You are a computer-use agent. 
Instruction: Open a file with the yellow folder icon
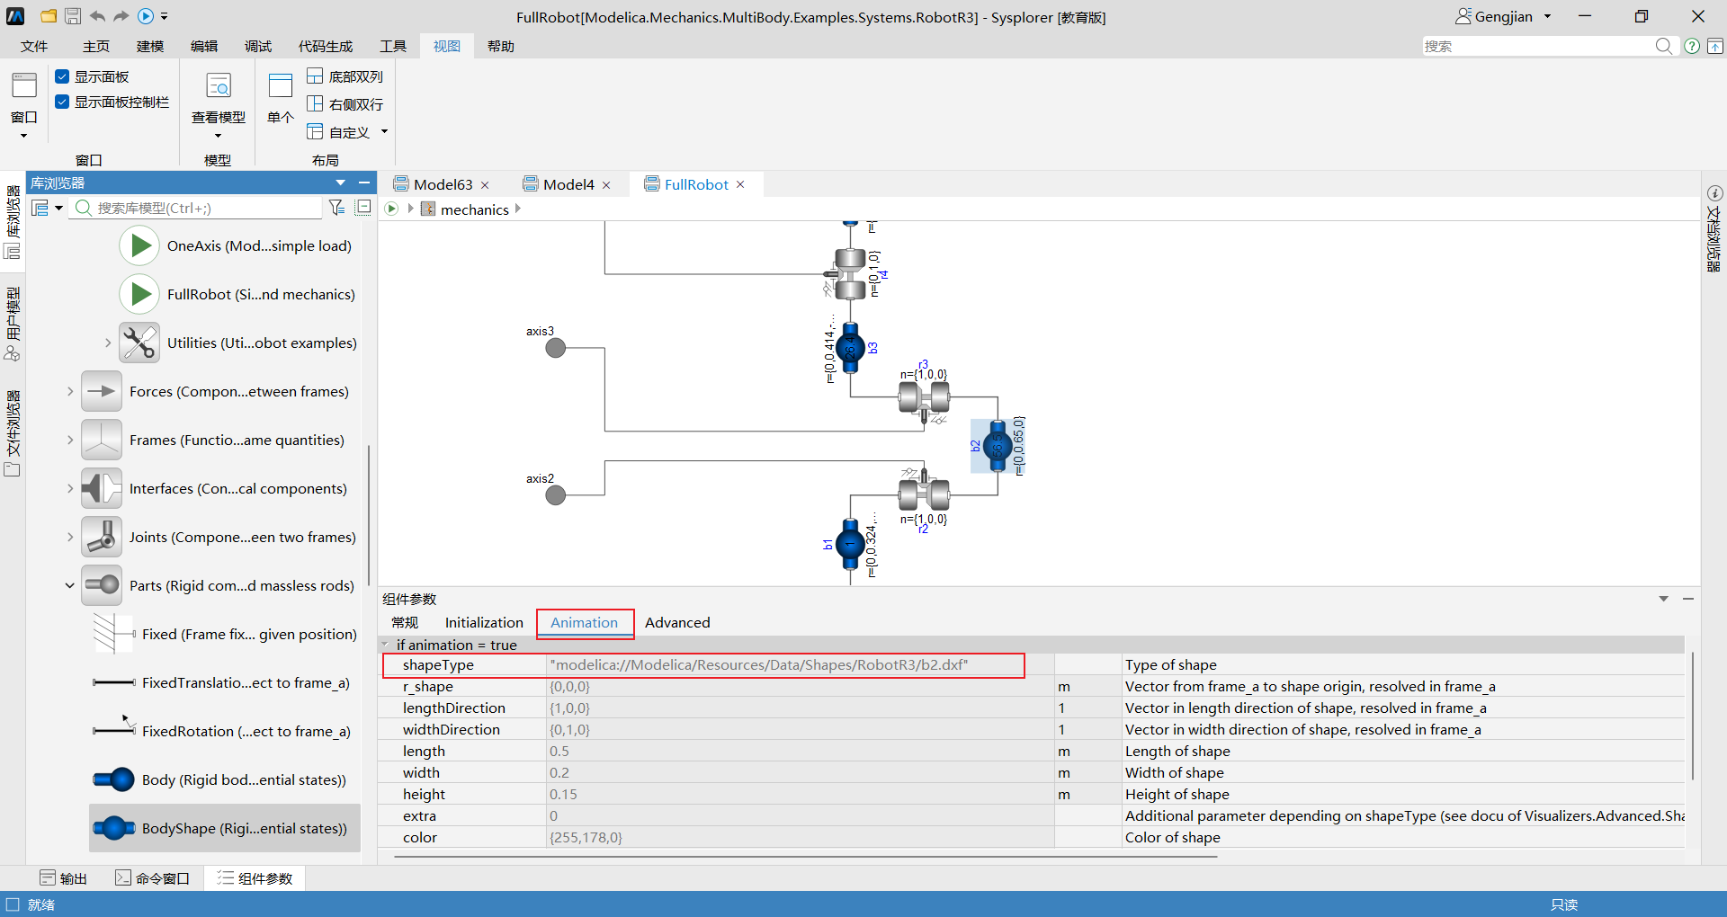tap(49, 16)
